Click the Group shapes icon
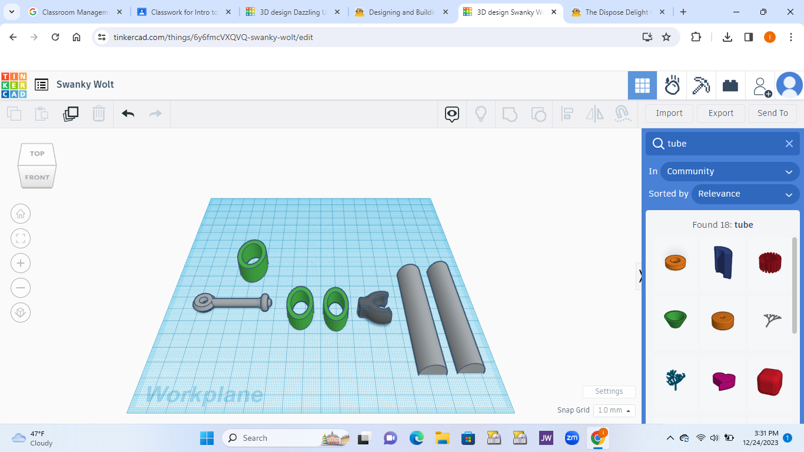 (x=510, y=114)
